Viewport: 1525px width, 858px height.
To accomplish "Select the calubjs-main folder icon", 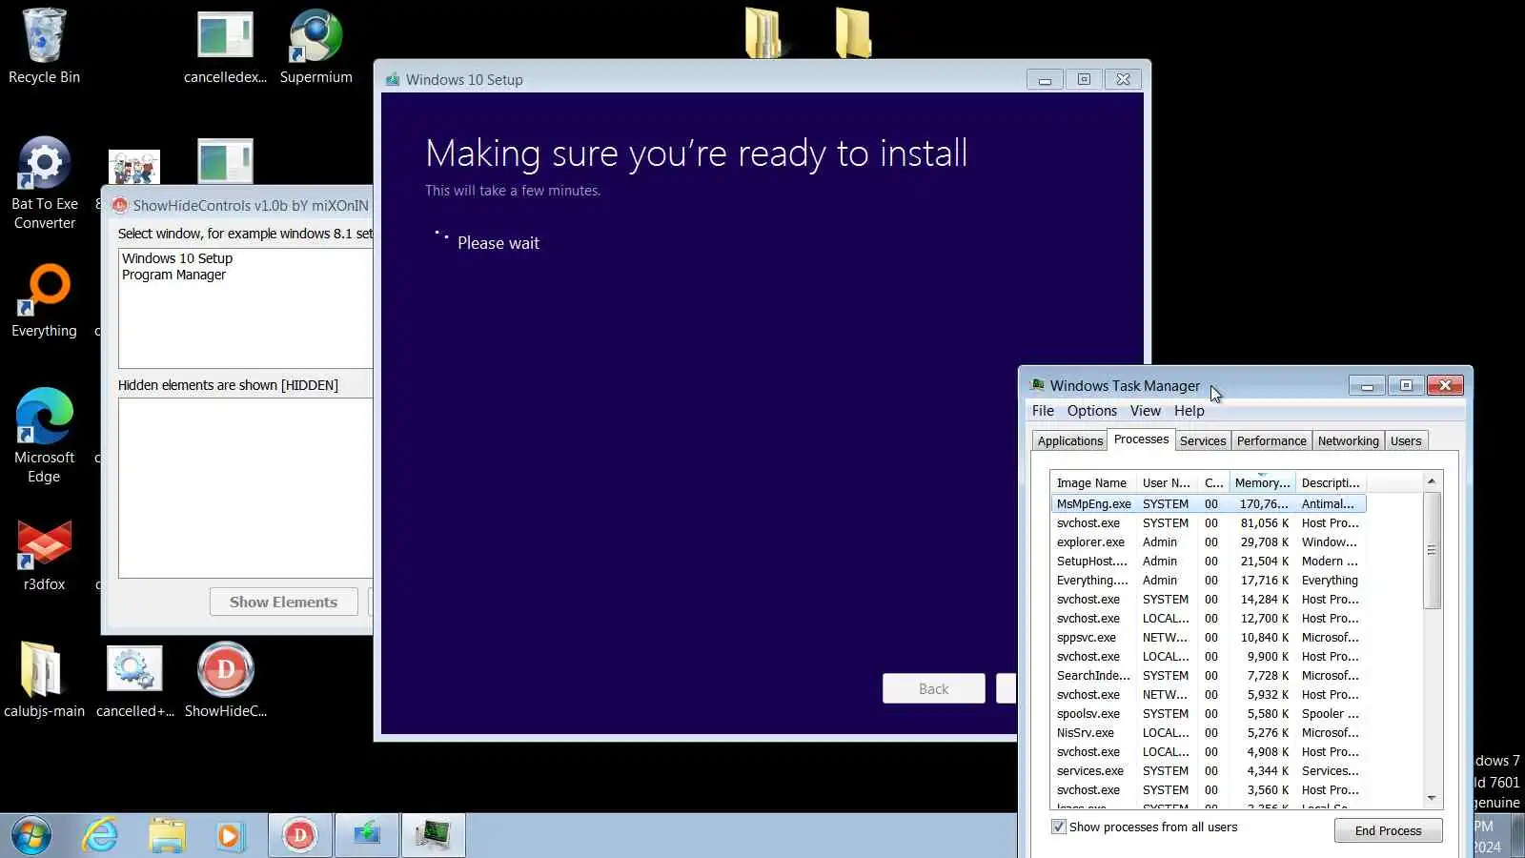I will 44,680.
